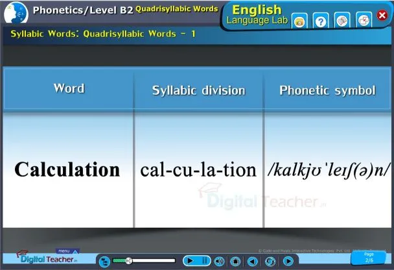Go to home screen icon

click(x=235, y=262)
